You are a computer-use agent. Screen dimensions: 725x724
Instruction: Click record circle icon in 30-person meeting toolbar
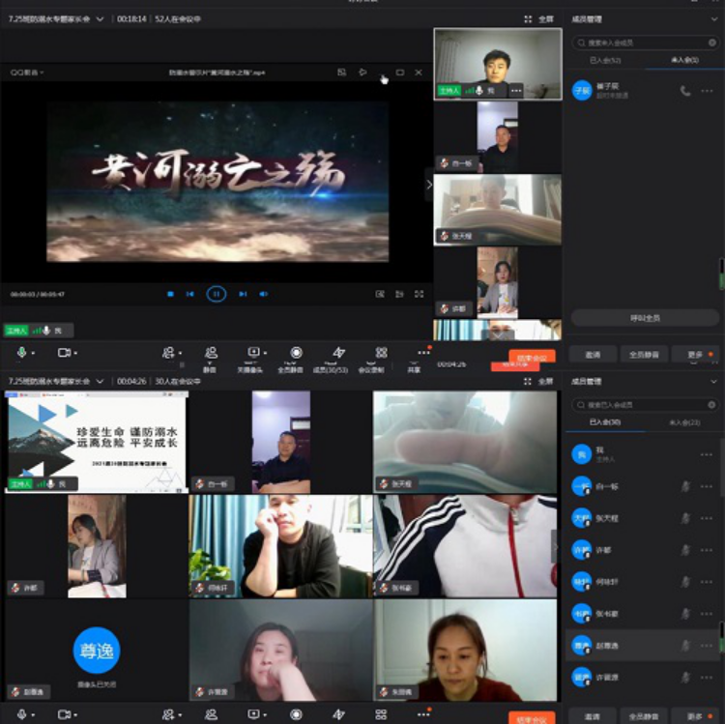[x=297, y=714]
